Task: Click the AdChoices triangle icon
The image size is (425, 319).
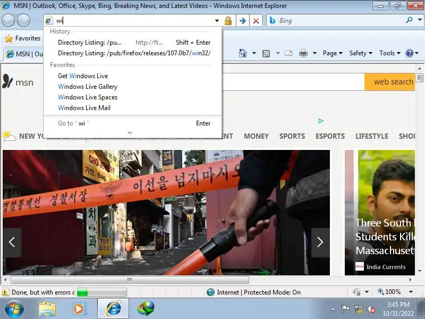Action: click(x=321, y=121)
